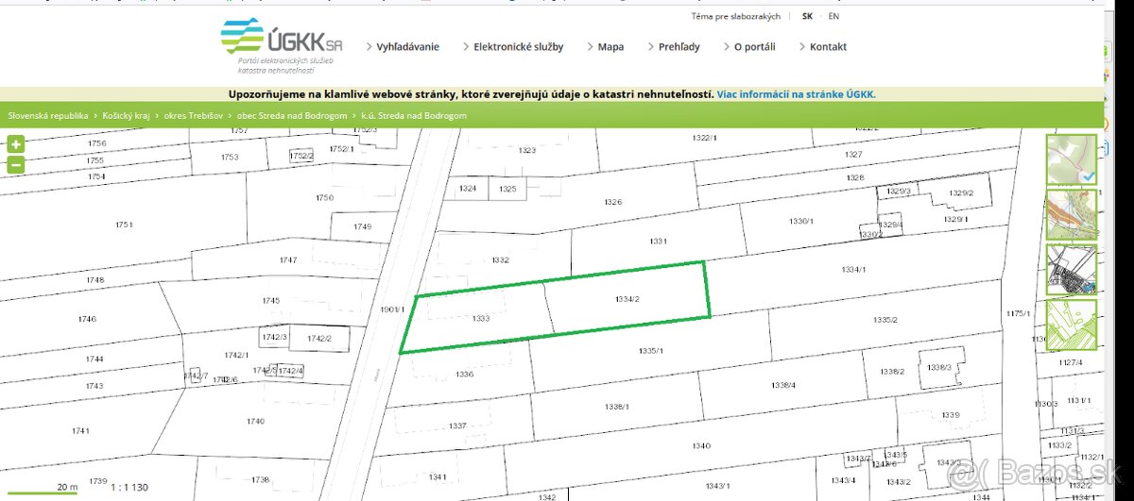Zoom out the cadastral map
Image resolution: width=1134 pixels, height=501 pixels.
coord(16,165)
